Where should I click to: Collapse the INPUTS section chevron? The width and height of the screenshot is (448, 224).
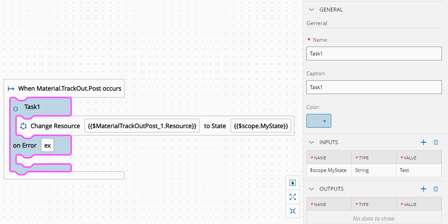pyautogui.click(x=311, y=142)
